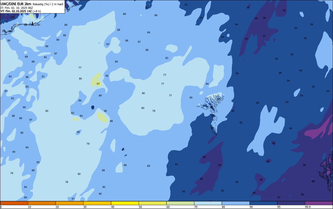Click the pale green 60–70 legend swatch

coord(180,203)
